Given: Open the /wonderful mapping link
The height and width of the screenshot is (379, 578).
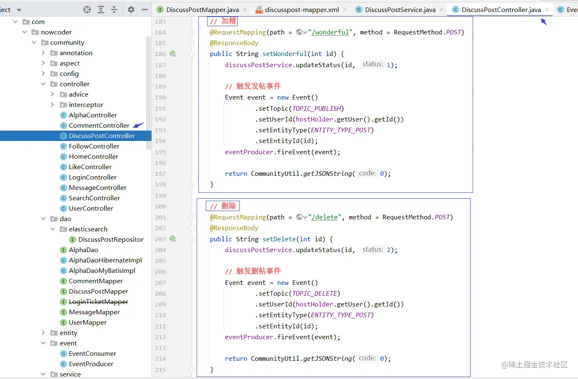Looking at the screenshot, I should tap(330, 32).
